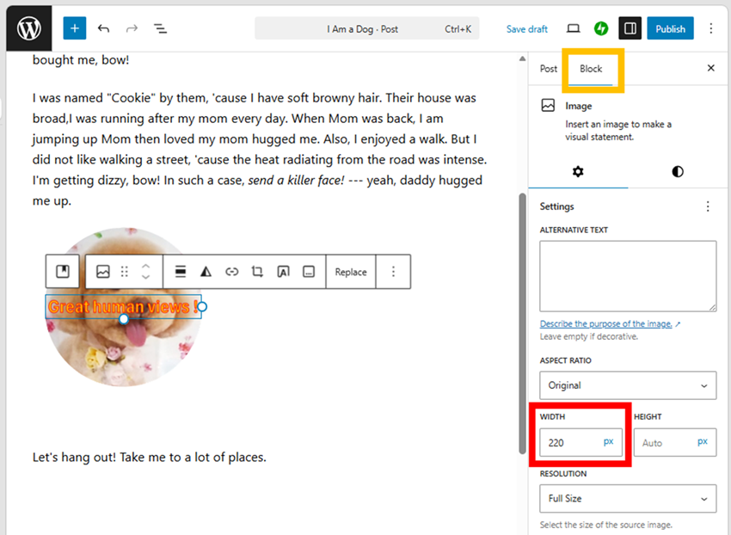
Task: Click the Jetpack icon in top bar
Action: [x=601, y=28]
